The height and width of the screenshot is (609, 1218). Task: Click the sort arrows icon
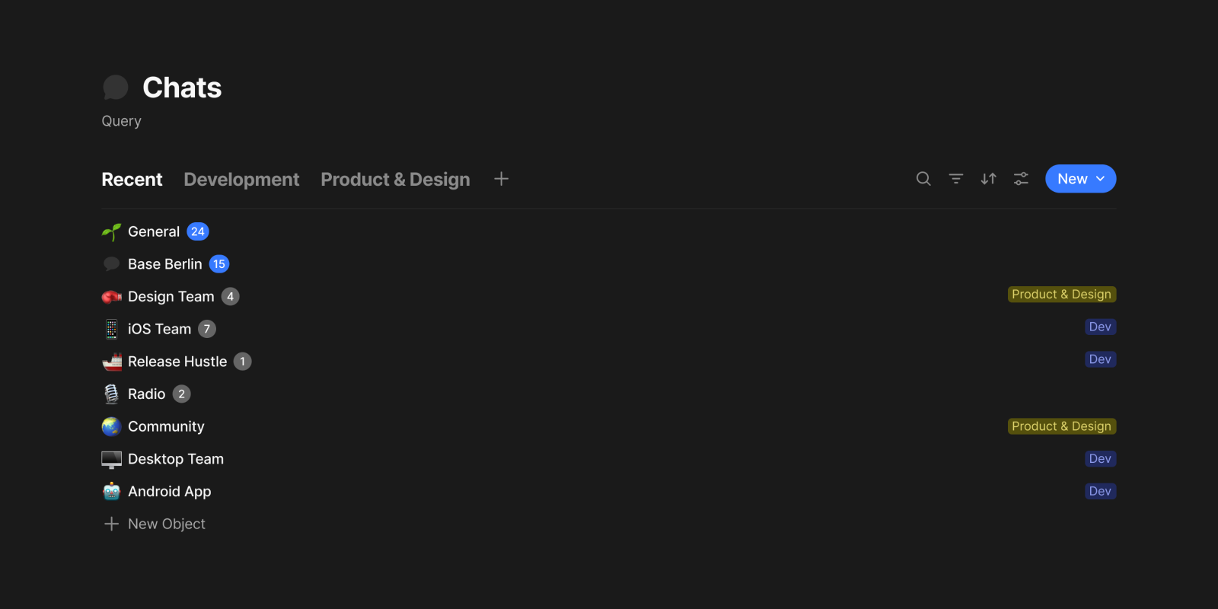(988, 179)
